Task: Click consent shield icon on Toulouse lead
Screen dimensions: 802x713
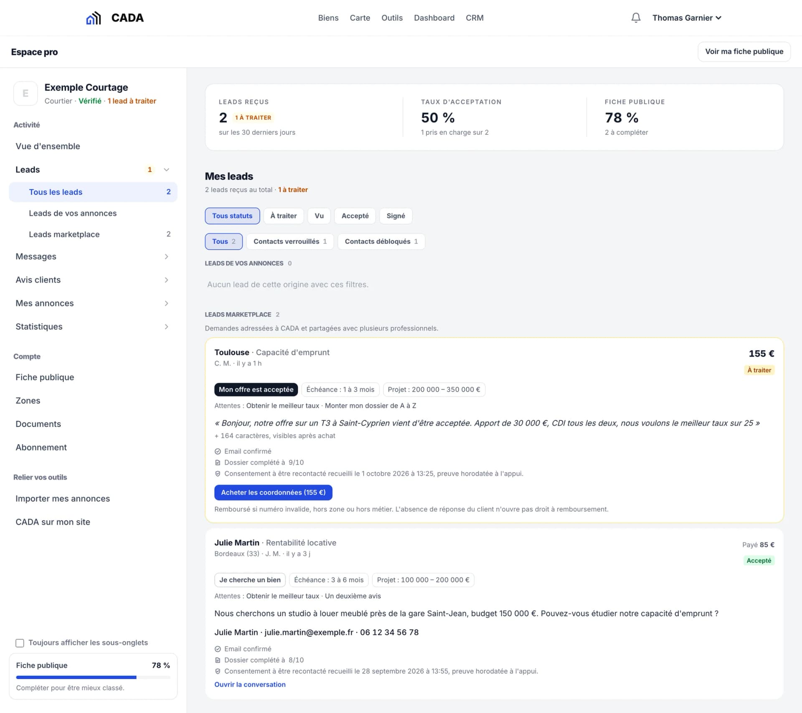Action: tap(218, 474)
